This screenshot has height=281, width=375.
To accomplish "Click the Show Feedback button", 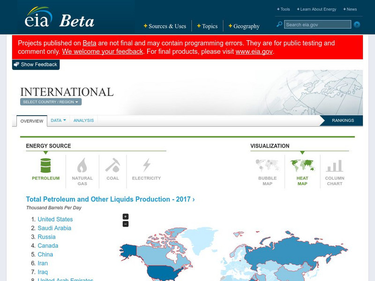I will (x=36, y=65).
